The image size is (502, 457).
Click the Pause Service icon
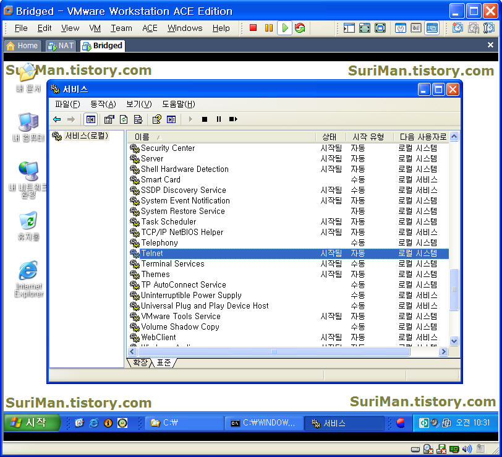pyautogui.click(x=219, y=119)
